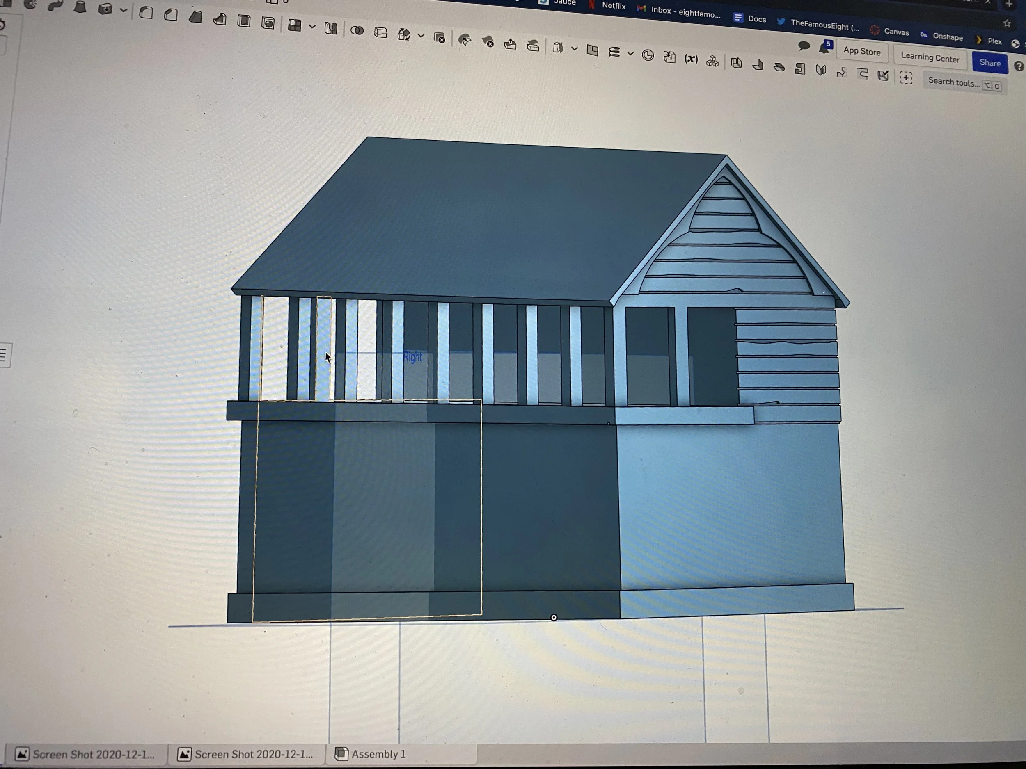
Task: Click the blue "Right" plane label
Action: pyautogui.click(x=412, y=357)
